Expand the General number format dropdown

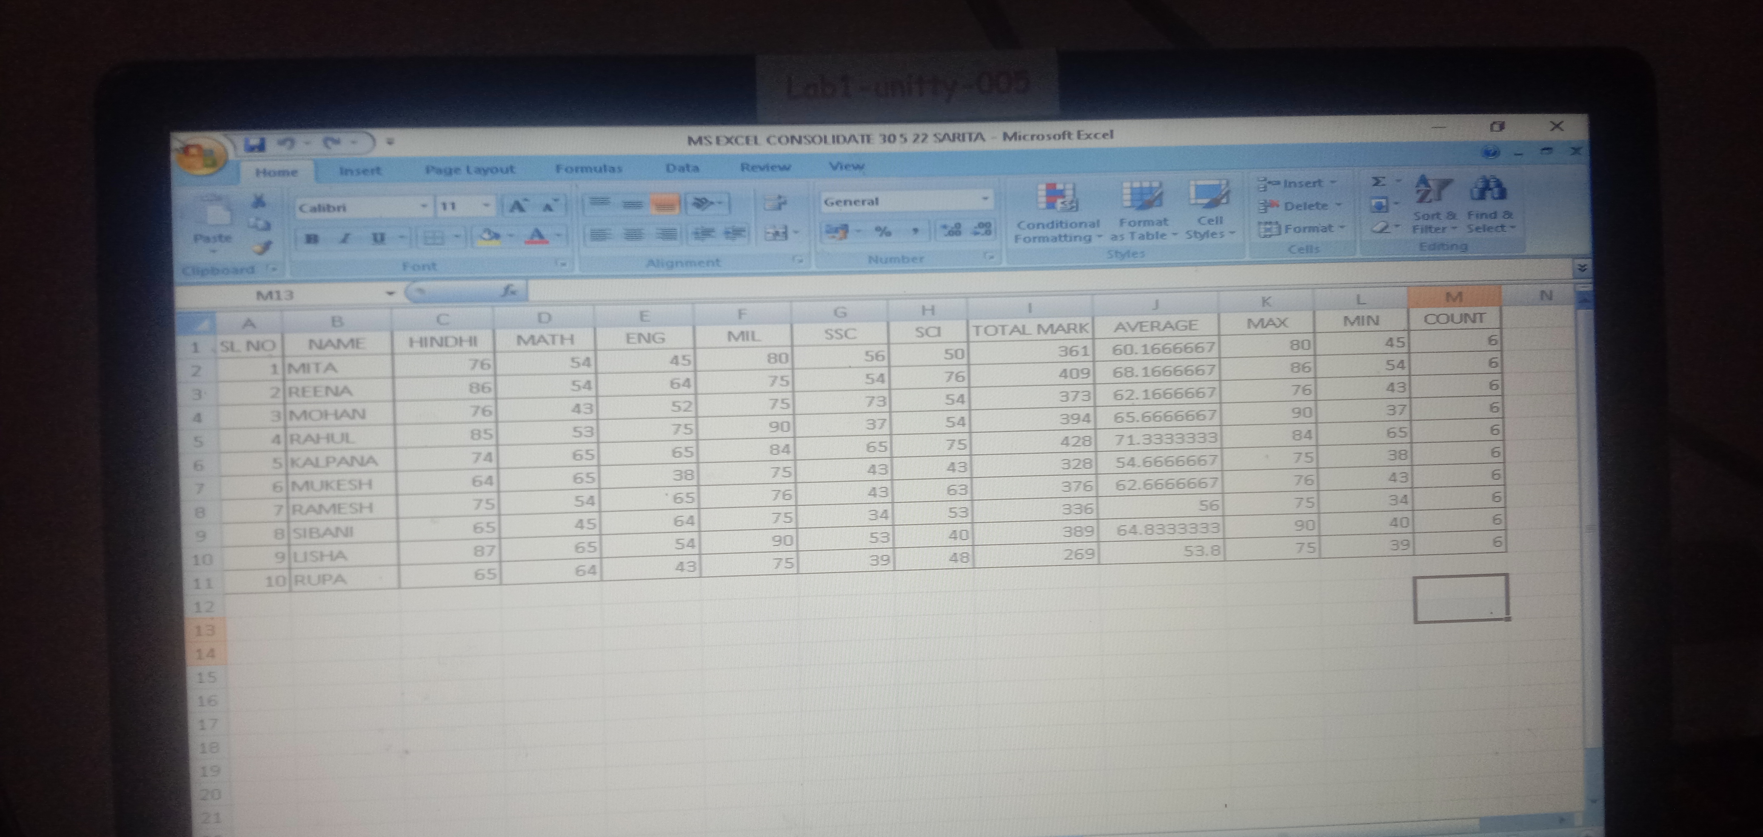tap(985, 199)
